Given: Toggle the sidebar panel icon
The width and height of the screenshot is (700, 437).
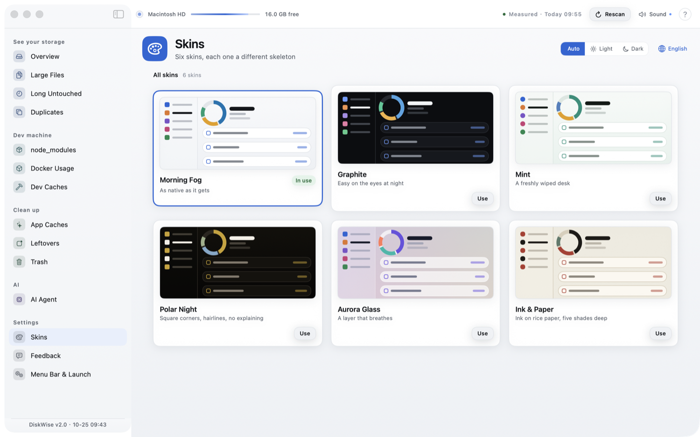Looking at the screenshot, I should 119,14.
